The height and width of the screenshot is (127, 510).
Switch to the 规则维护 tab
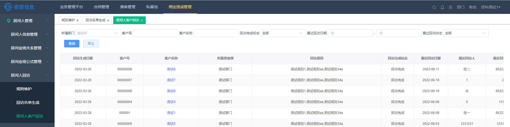(x=68, y=20)
